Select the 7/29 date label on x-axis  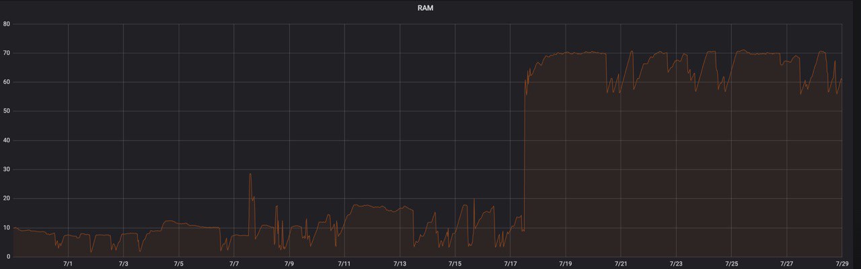click(x=841, y=264)
